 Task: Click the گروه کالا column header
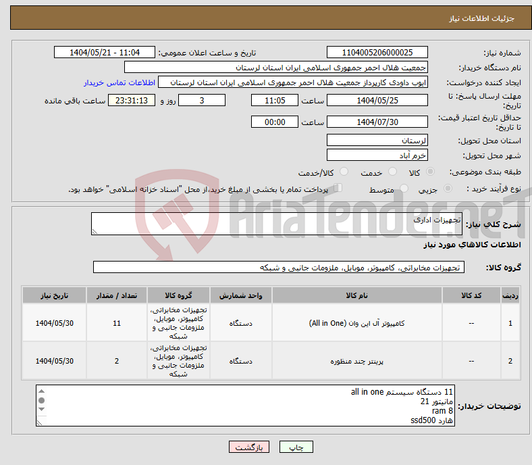178,295
